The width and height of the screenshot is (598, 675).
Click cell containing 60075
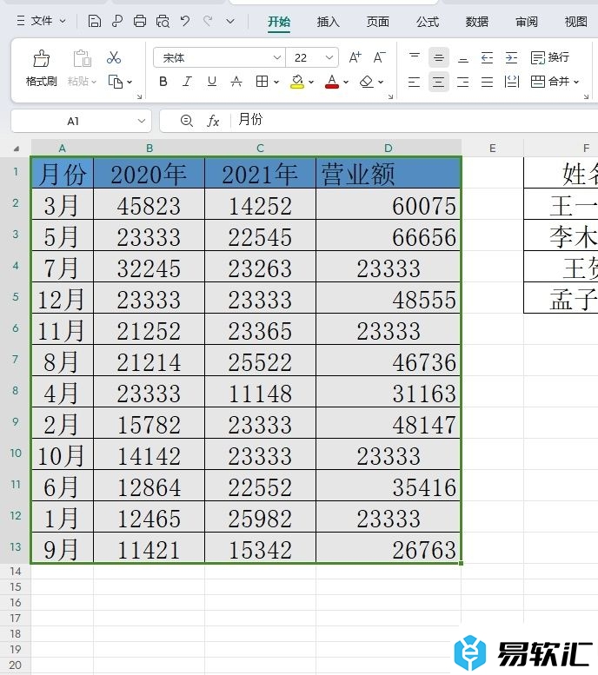(x=389, y=205)
